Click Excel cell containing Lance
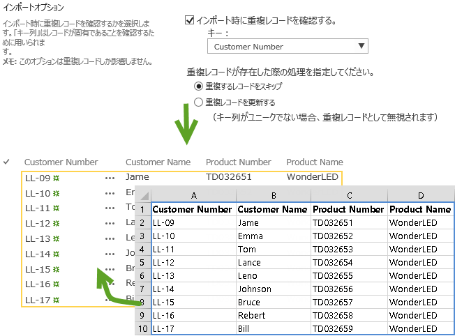Image resolution: width=455 pixels, height=336 pixels. [x=274, y=263]
